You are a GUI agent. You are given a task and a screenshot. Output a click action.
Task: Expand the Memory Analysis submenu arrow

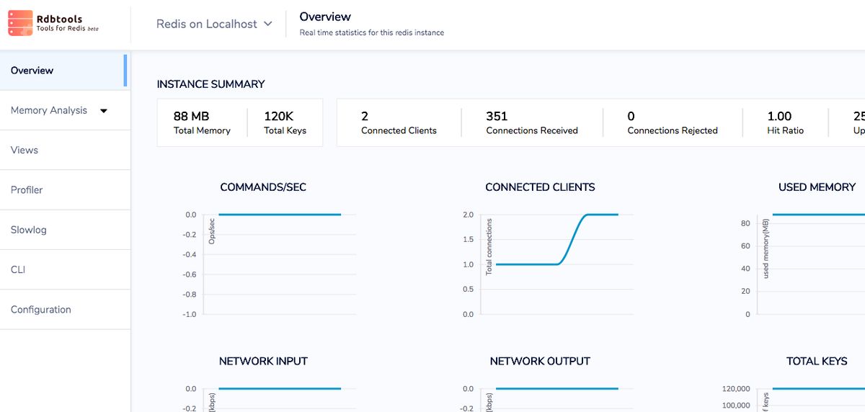(104, 111)
